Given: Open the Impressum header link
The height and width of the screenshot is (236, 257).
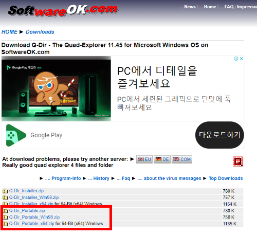Looking at the screenshot, I should [x=247, y=7].
